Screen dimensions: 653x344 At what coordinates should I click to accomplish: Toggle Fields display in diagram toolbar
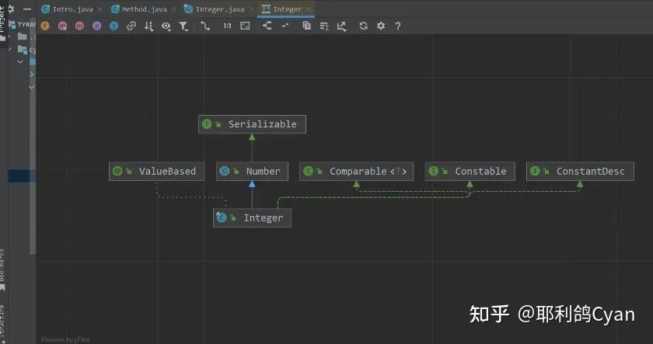(x=45, y=26)
